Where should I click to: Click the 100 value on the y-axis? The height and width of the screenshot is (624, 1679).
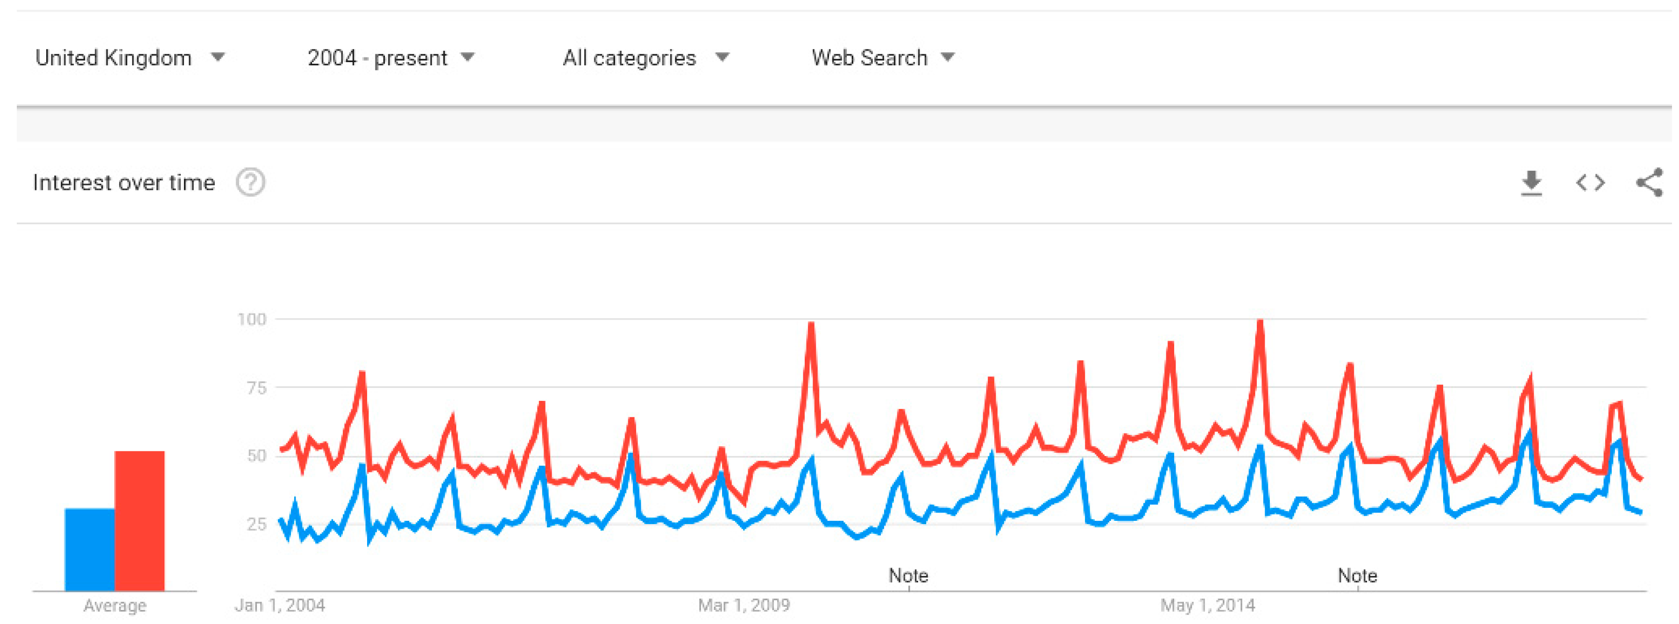point(252,319)
